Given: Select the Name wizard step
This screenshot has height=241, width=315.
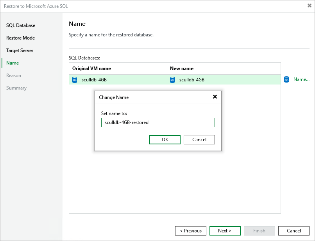Looking at the screenshot, I should (x=13, y=63).
